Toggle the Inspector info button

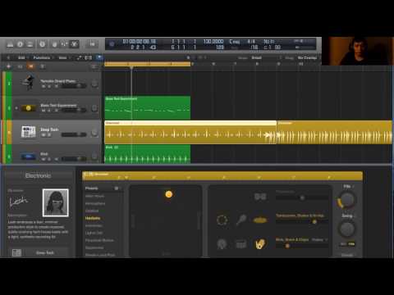[x=21, y=44]
